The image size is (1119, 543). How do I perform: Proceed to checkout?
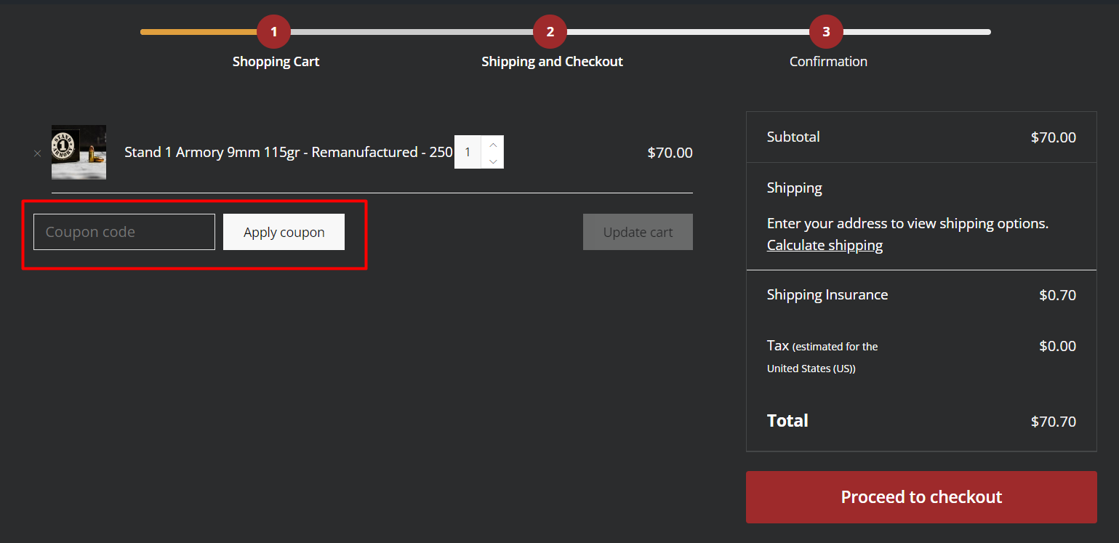[921, 497]
